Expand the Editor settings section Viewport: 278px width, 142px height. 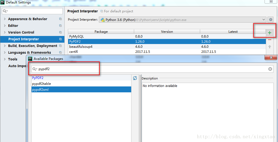point(5,26)
